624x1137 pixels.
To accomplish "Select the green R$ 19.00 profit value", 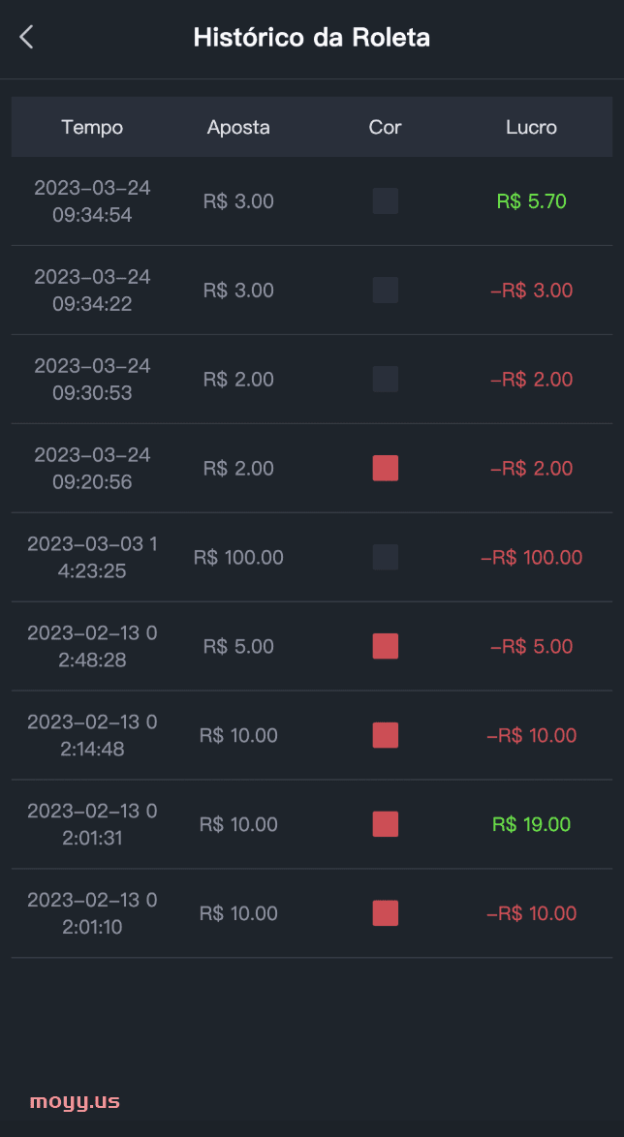I will click(532, 824).
